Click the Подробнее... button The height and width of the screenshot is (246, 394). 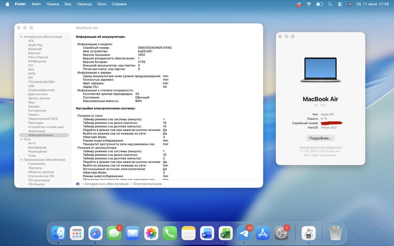coord(320,138)
